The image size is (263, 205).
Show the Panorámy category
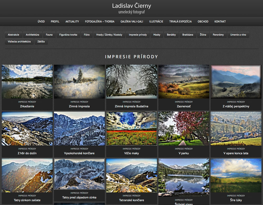218,35
